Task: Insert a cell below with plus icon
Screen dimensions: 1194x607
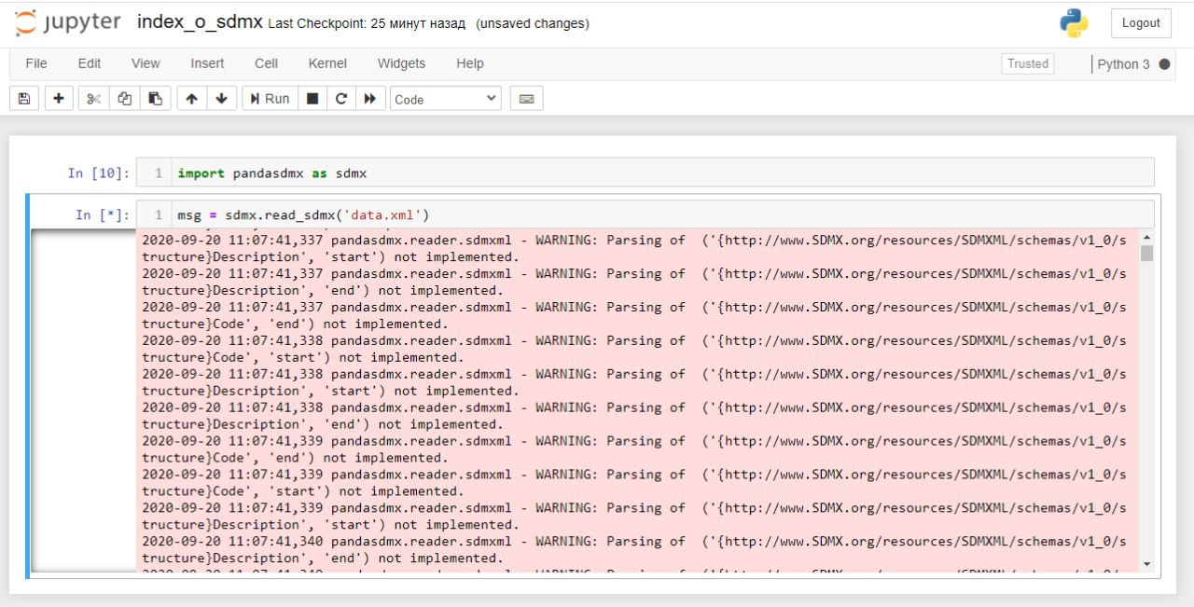Action: pos(58,99)
